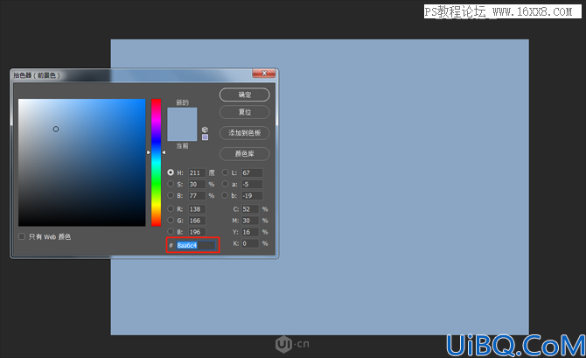Click the 添加到色板 button
The image size is (586, 358).
[244, 133]
